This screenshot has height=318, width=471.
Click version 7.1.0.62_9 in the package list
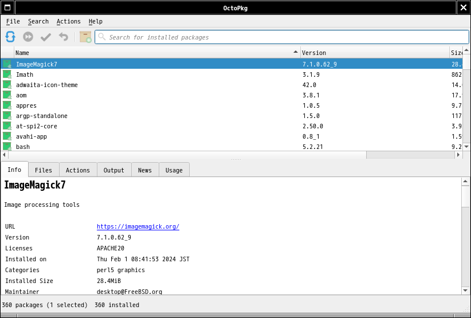320,64
